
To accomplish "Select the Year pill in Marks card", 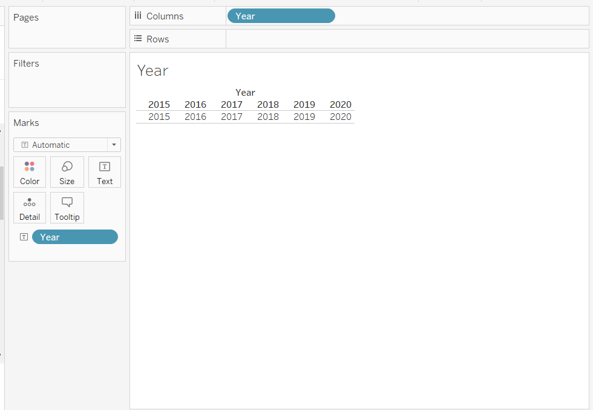I will coord(75,237).
